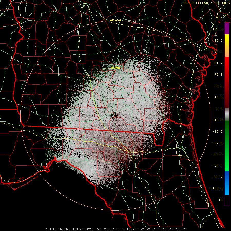Click the 45.6 legend value
The image size is (231, 231).
tap(218, 74)
